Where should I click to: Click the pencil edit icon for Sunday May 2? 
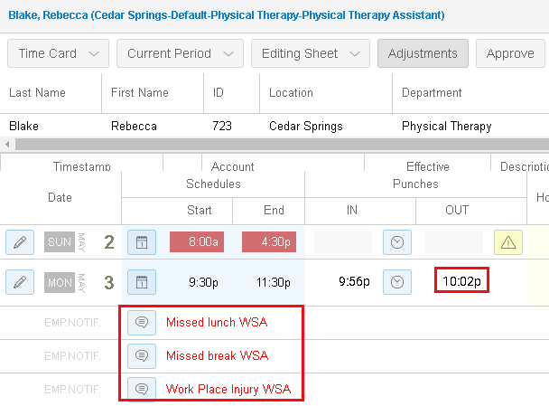(20, 242)
